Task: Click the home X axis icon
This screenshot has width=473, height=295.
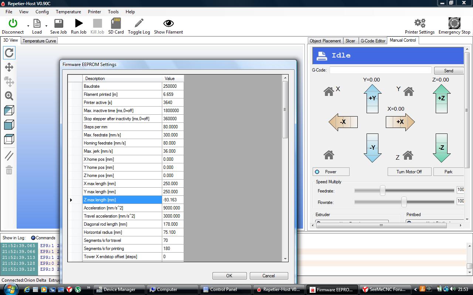Action: pos(329,91)
